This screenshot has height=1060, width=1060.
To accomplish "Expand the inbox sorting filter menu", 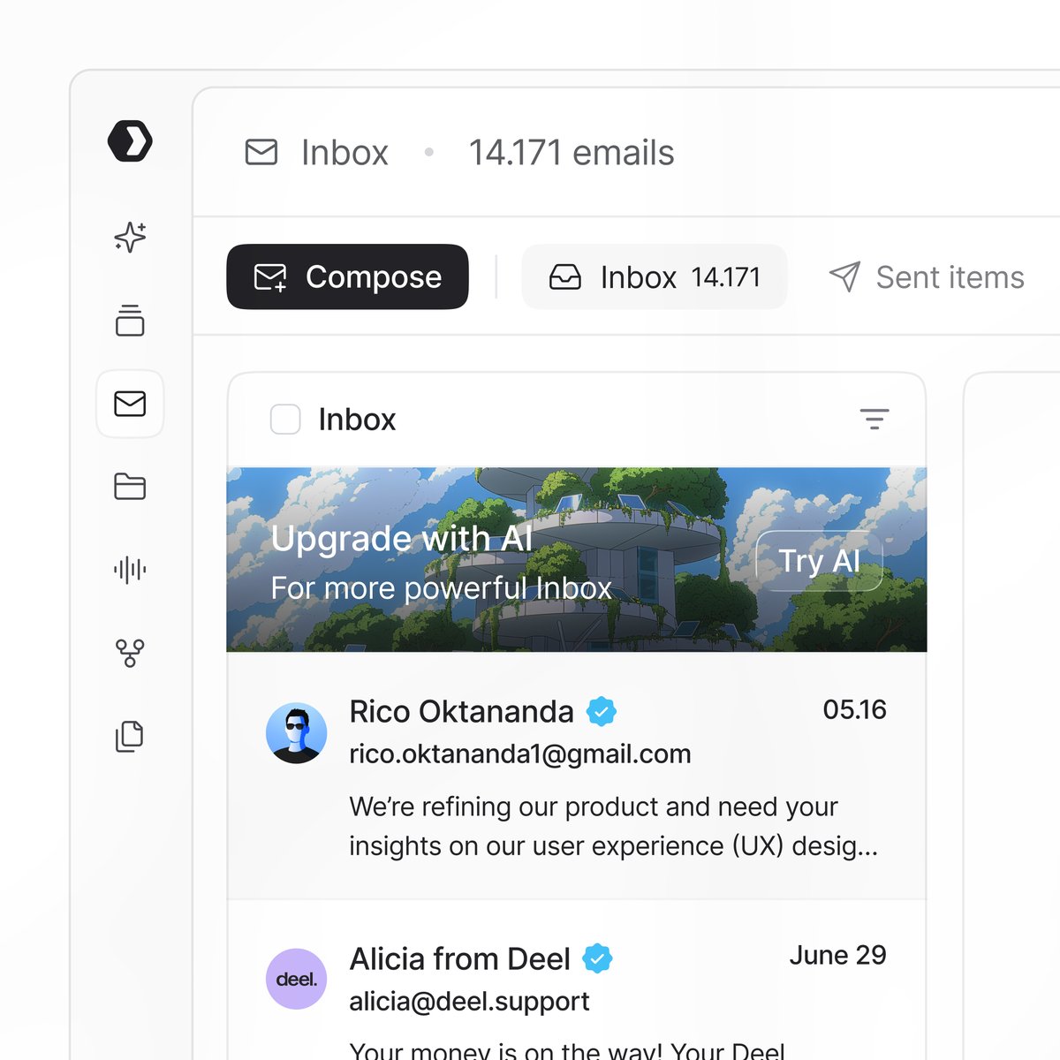I will pos(874,420).
